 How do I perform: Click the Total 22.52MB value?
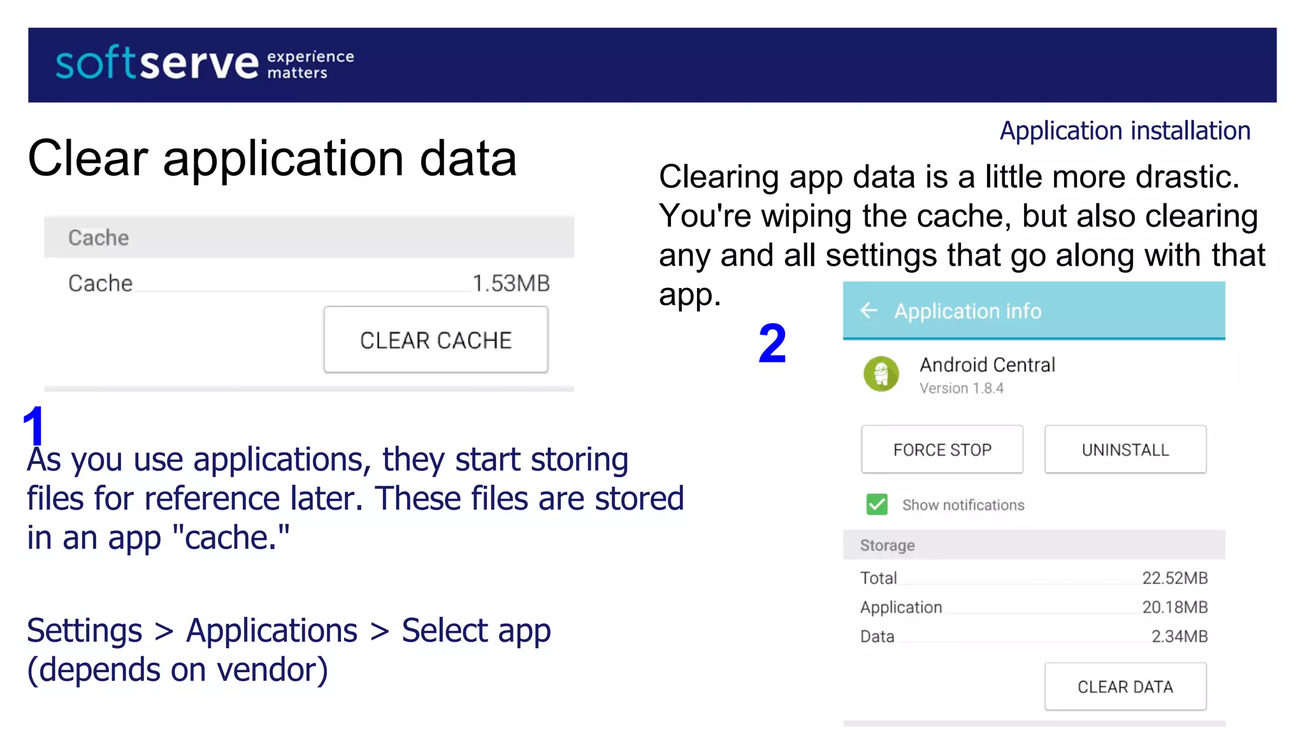[x=1174, y=578]
